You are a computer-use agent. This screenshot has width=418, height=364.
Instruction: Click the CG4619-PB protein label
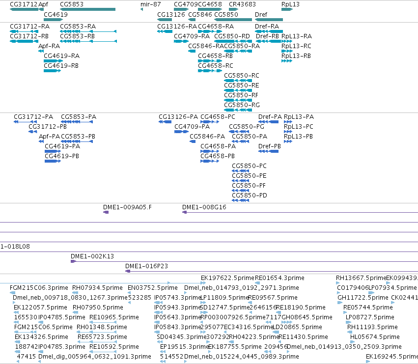(x=62, y=156)
